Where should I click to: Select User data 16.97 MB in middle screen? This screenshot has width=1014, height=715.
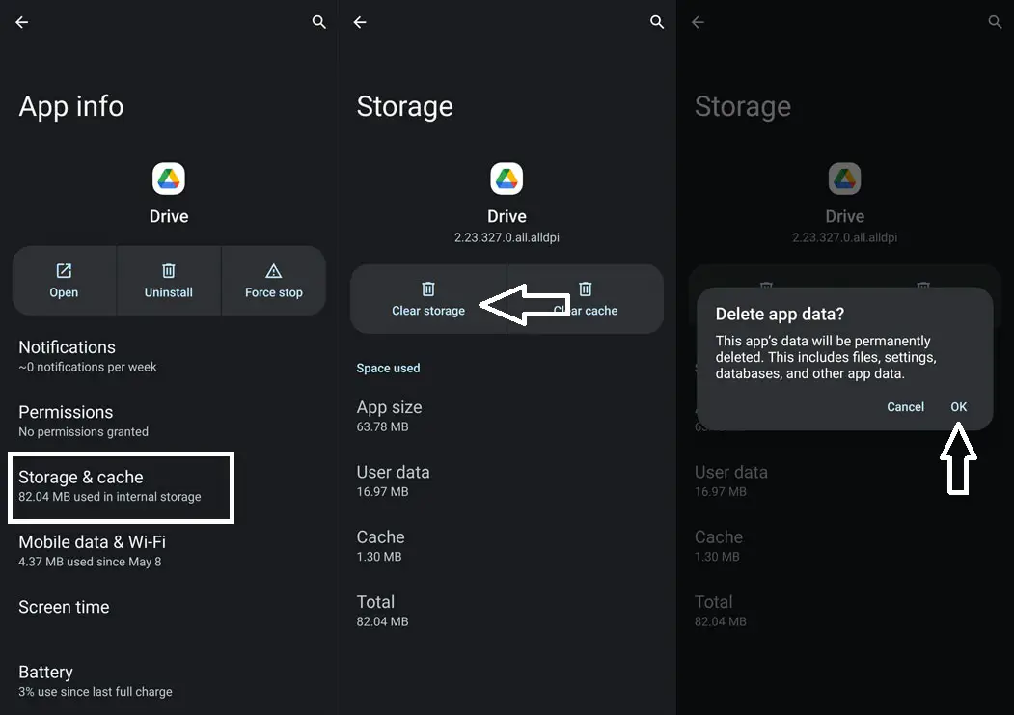(507, 481)
